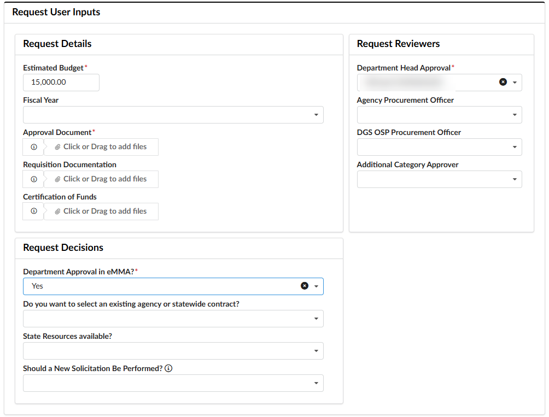Open the info icon next to New Solicitation question
Screen dimensions: 549x417
click(169, 368)
